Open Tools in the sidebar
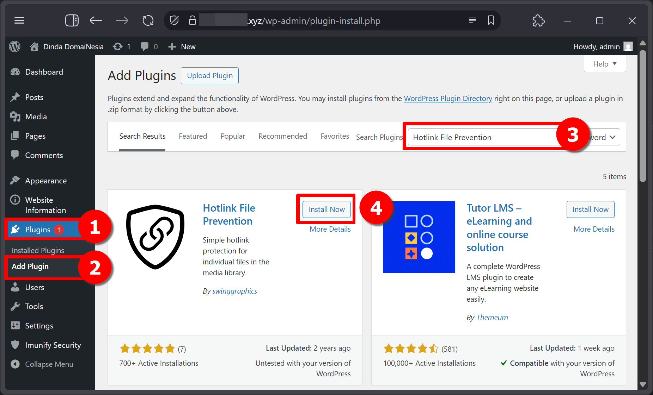Viewport: 653px width, 395px height. coord(34,306)
